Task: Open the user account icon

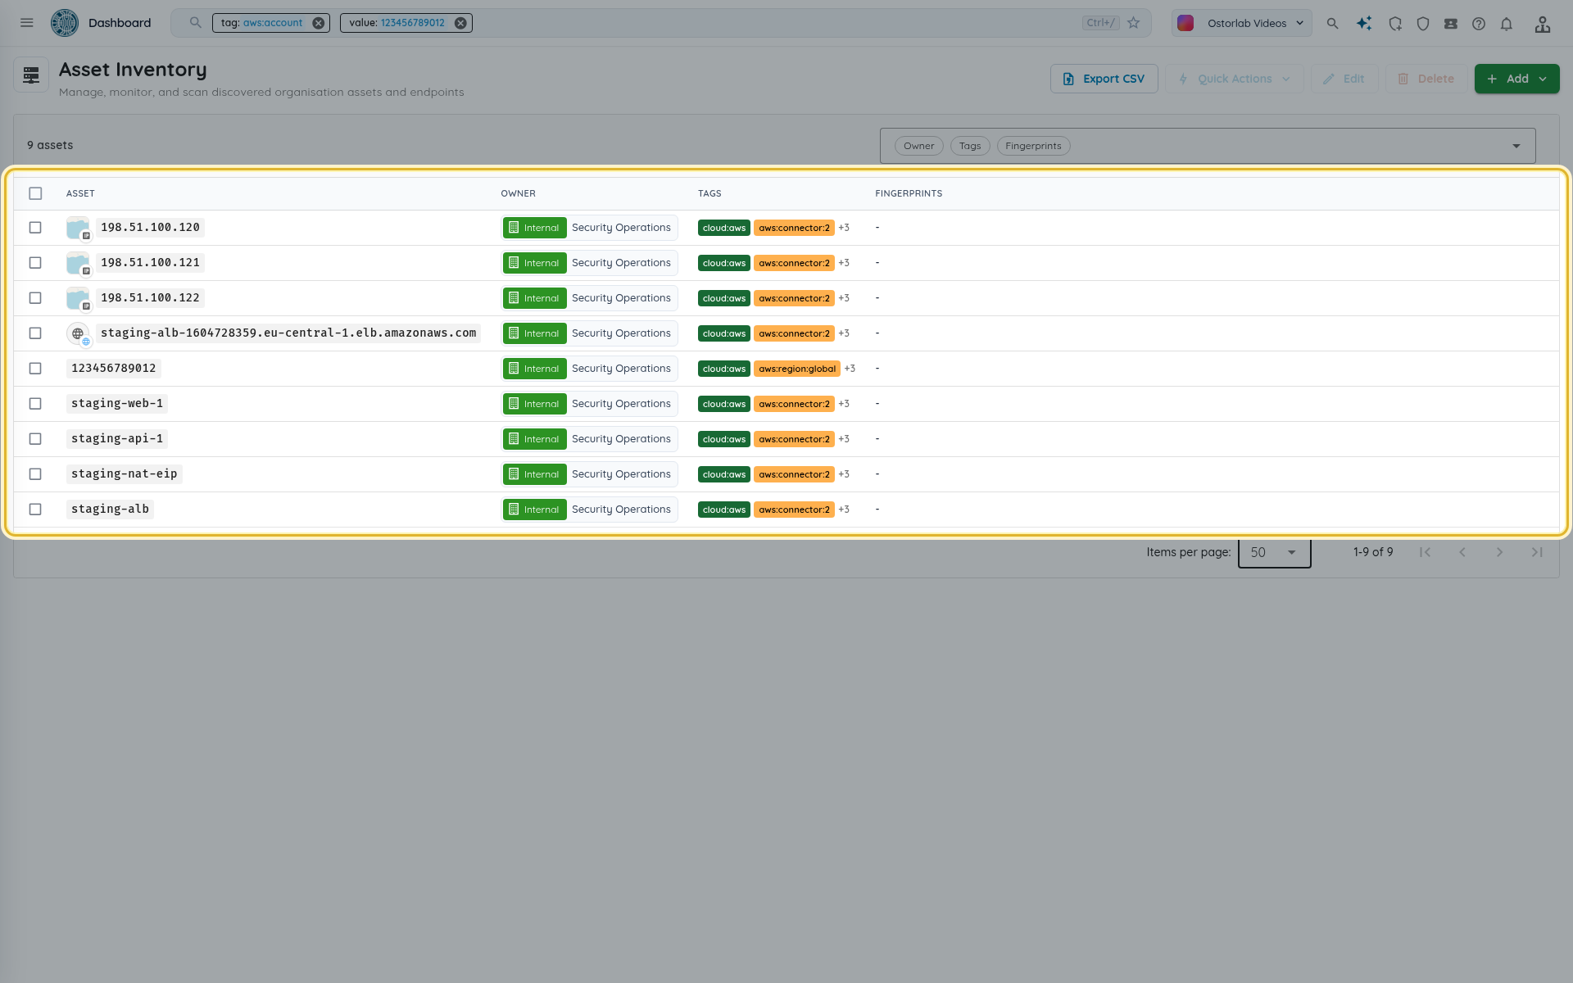Action: tap(1543, 24)
